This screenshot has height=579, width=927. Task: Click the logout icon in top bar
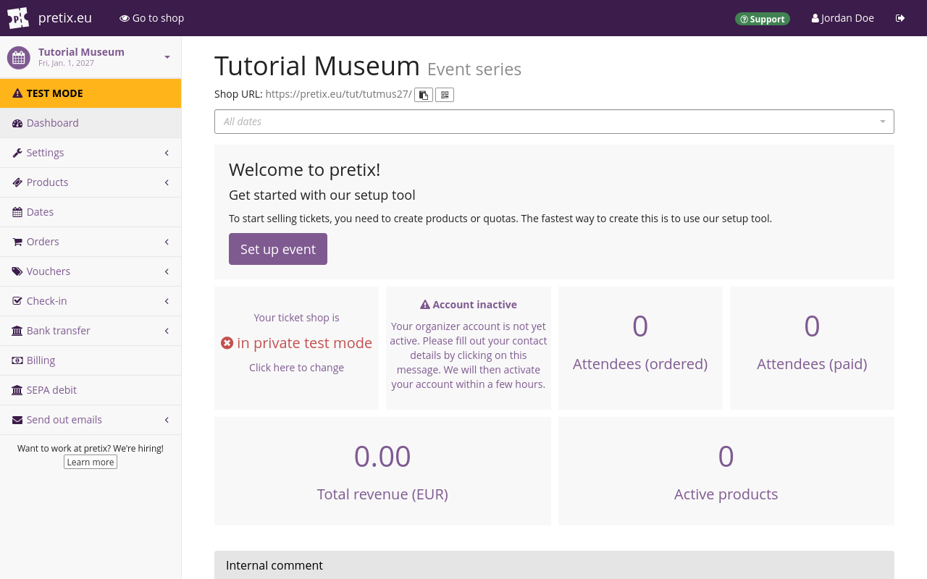click(x=900, y=18)
